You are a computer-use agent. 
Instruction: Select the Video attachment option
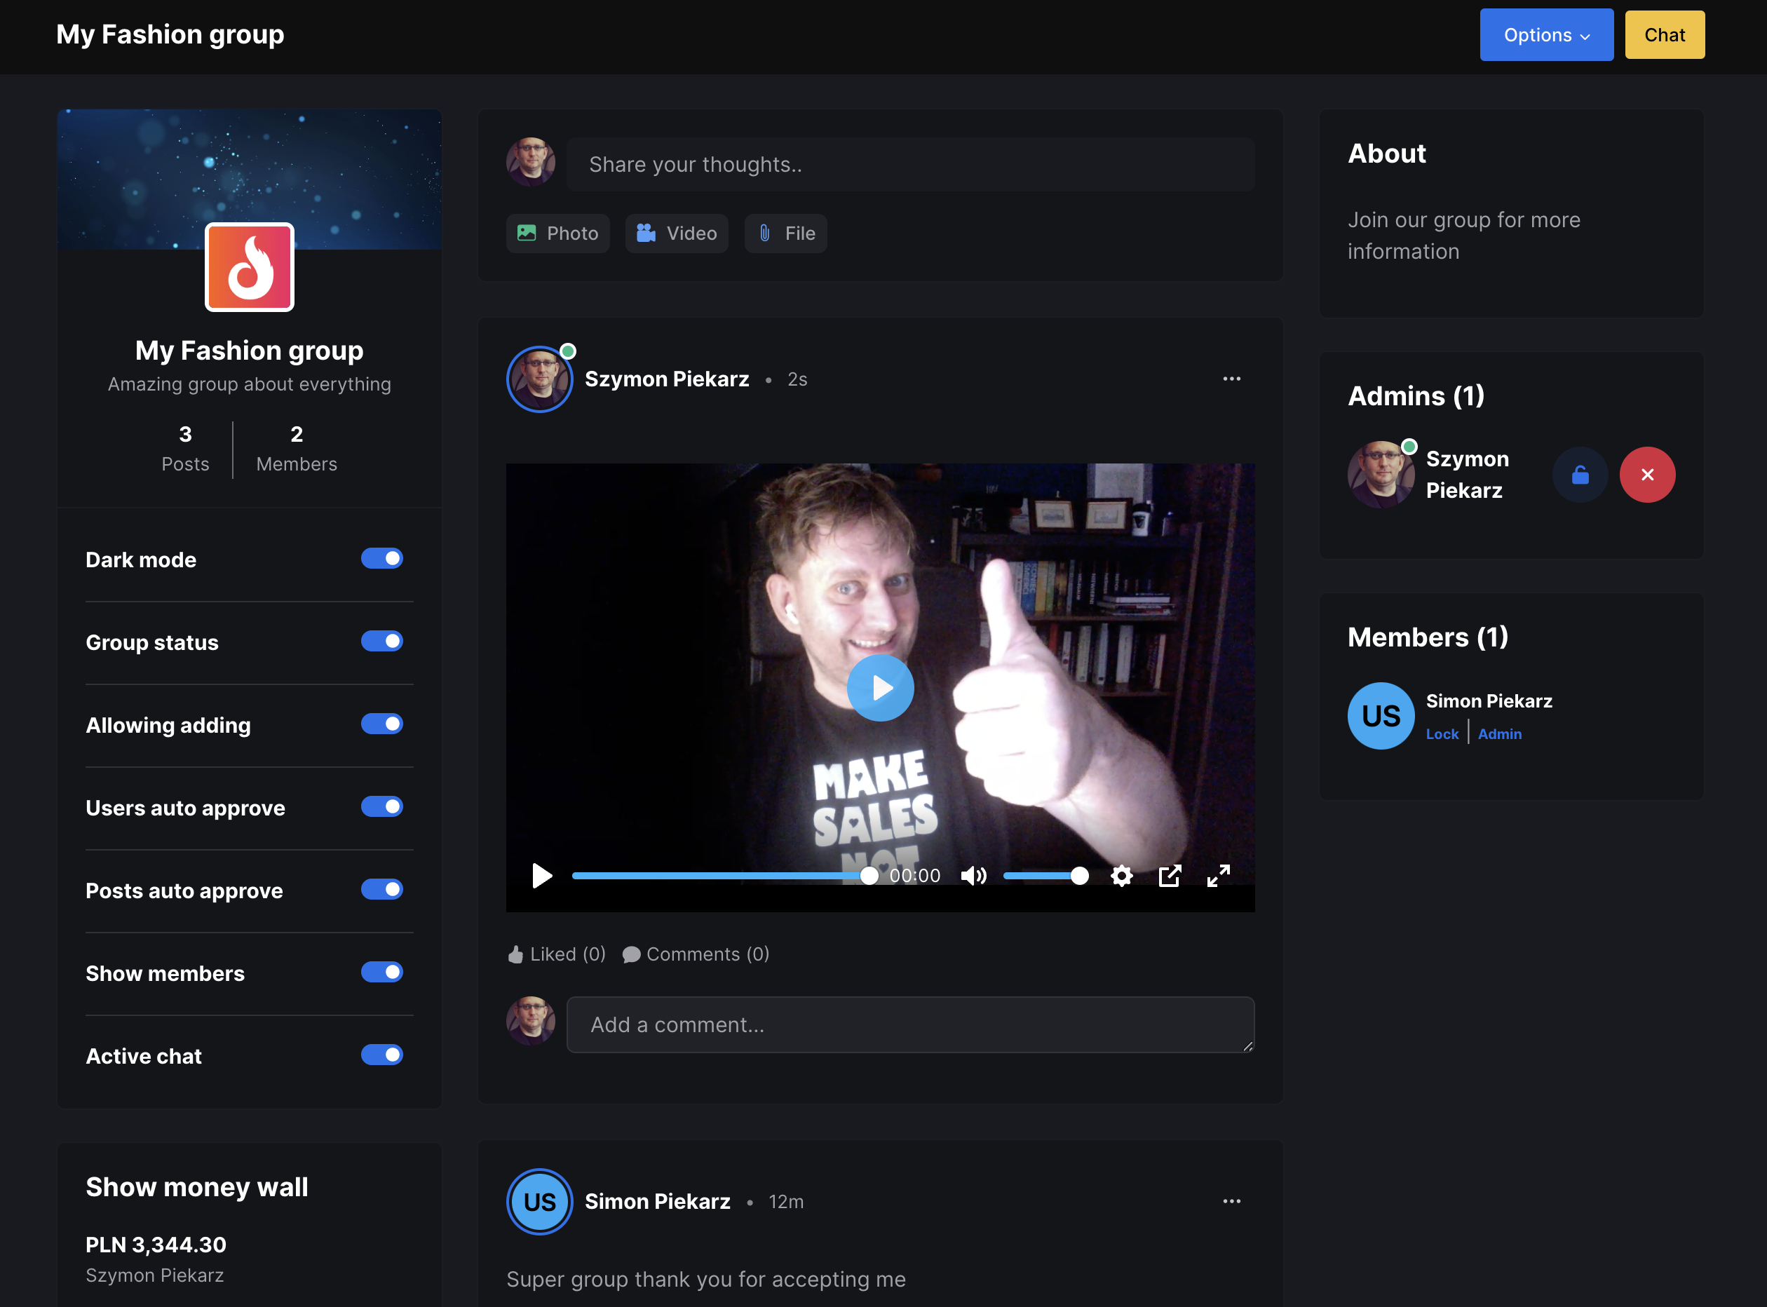676,233
